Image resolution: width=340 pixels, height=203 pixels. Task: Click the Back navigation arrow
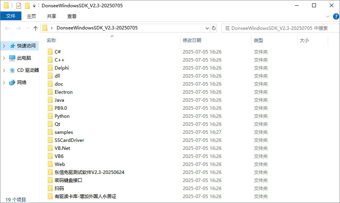tap(7, 28)
